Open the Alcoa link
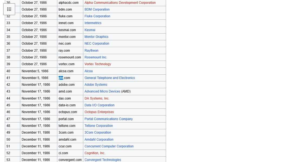This screenshot has height=162, width=285. pos(88,71)
